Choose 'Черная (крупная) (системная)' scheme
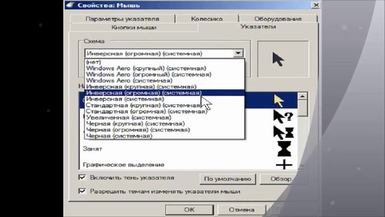385x217 pixels. [164, 124]
